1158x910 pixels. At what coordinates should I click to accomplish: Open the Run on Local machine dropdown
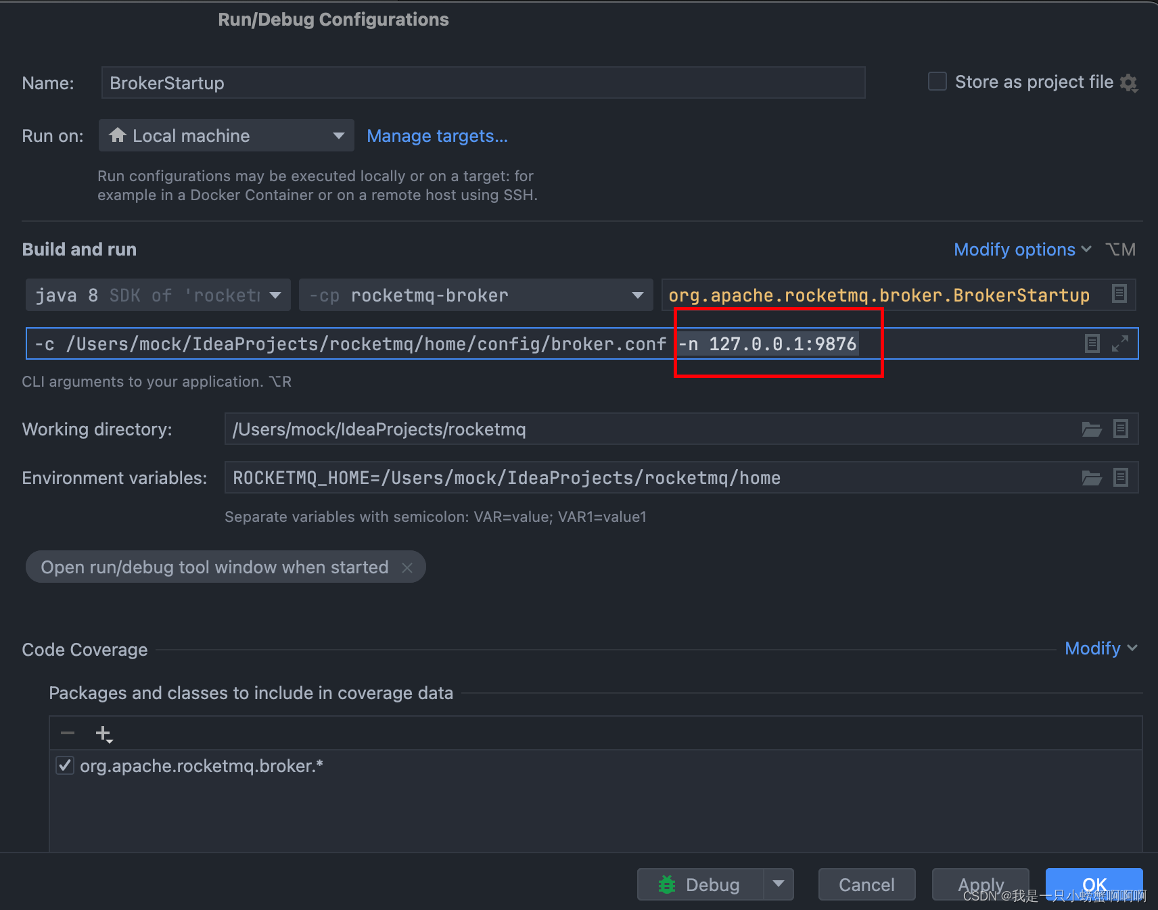338,135
